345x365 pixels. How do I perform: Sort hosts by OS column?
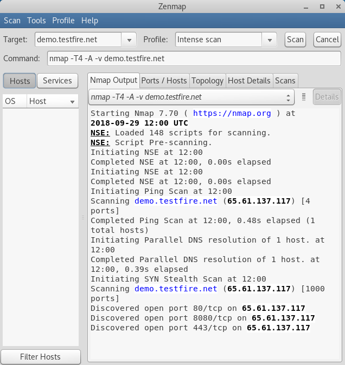(x=15, y=101)
